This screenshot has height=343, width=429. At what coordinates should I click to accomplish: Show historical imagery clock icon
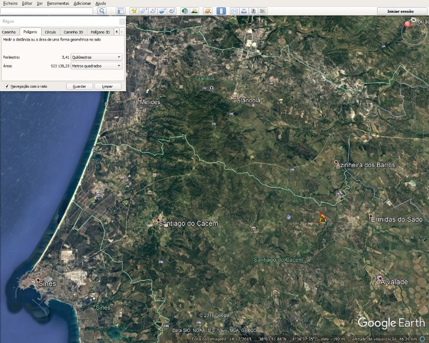(185, 11)
